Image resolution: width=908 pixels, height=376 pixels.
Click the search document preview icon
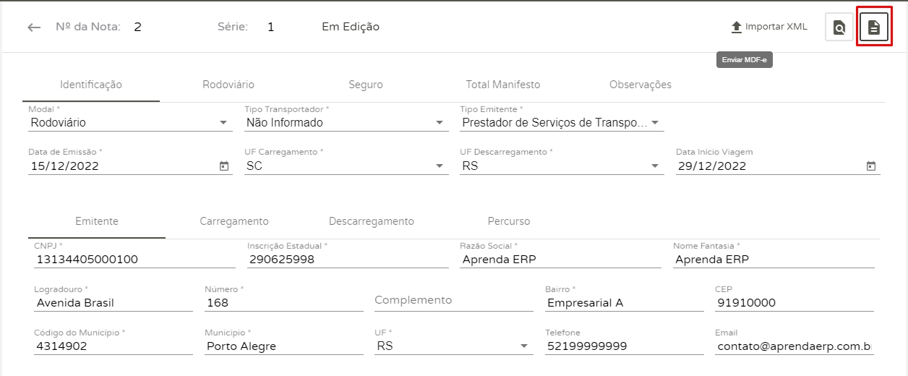pyautogui.click(x=839, y=28)
